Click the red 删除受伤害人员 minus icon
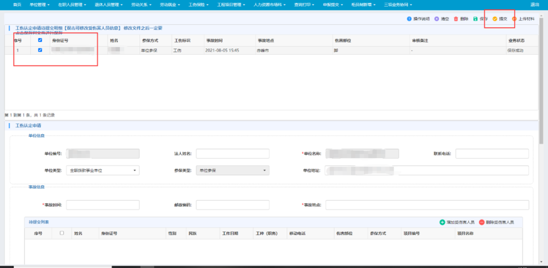Viewport: 548px width, 268px height. point(482,222)
